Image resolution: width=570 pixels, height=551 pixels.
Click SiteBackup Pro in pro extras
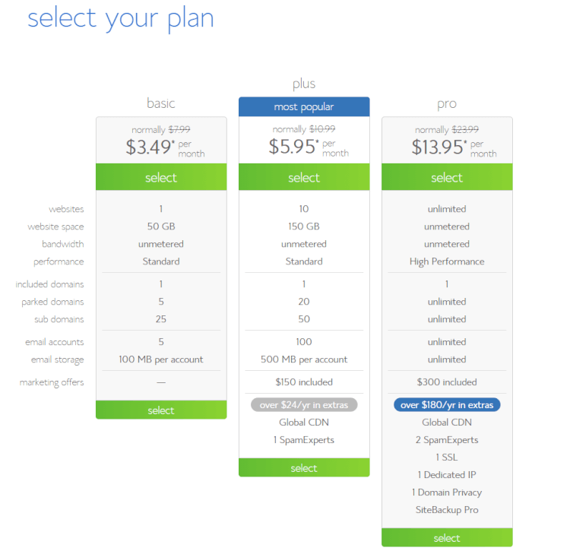tap(447, 509)
